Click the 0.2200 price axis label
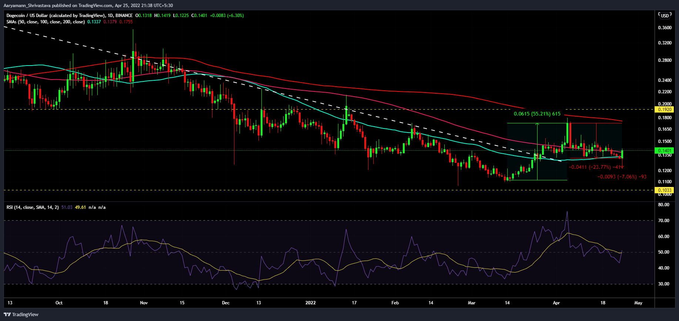Screen dimensions: 679x321 point(665,92)
